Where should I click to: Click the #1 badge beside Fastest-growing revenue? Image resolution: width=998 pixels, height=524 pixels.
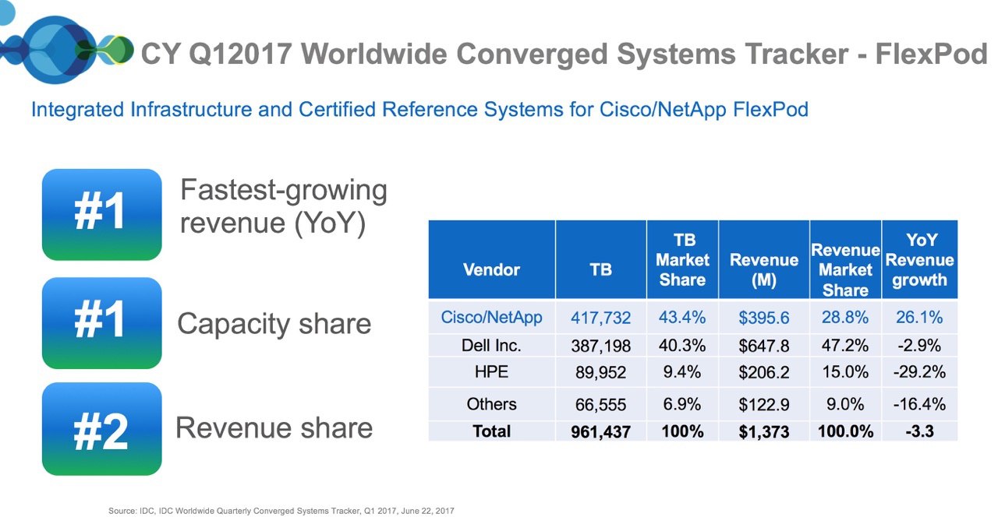(101, 214)
